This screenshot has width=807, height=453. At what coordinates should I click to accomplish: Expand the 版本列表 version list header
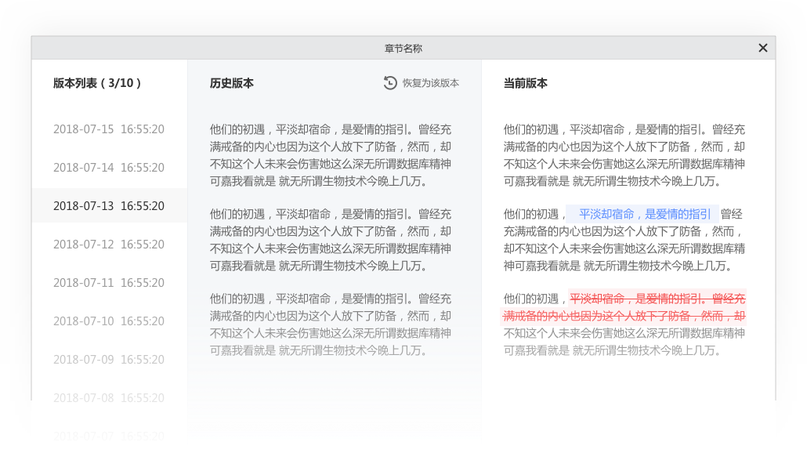[x=96, y=82]
